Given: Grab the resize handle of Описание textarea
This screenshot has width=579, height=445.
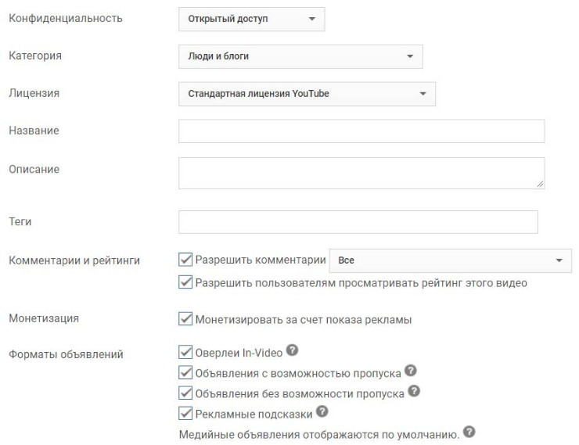Looking at the screenshot, I should pyautogui.click(x=540, y=184).
